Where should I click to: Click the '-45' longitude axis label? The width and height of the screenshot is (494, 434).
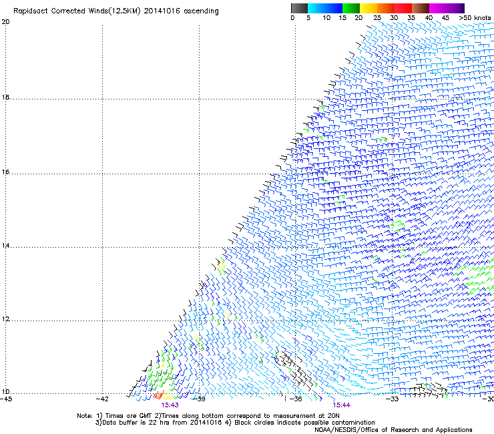tap(6, 399)
